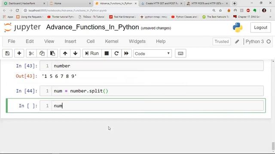Open the Edit menu
275x154 pixels.
coord(30,41)
